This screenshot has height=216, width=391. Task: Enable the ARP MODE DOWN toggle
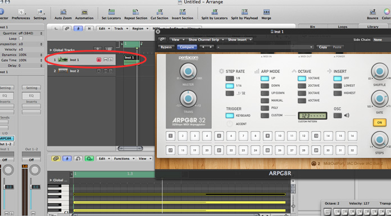tap(265, 86)
